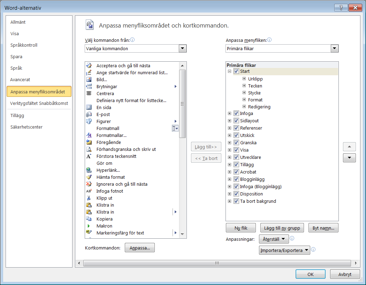Click the Brytningar icon
The height and width of the screenshot is (285, 366).
tap(89, 86)
